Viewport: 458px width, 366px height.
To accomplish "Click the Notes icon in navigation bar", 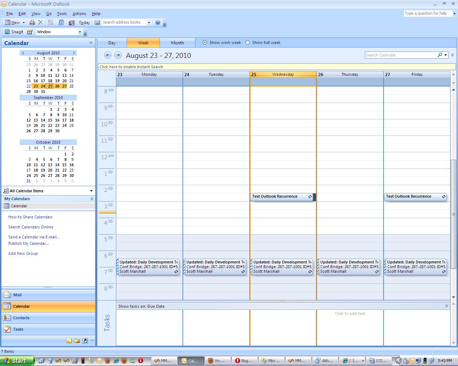I will pyautogui.click(x=69, y=341).
